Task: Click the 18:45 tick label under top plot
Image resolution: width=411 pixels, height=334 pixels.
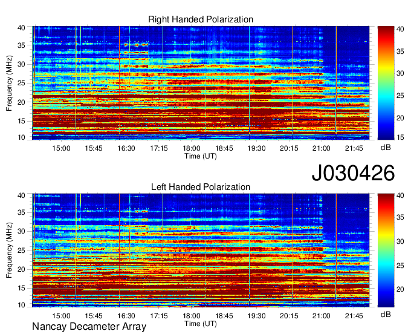Action: [x=224, y=148]
